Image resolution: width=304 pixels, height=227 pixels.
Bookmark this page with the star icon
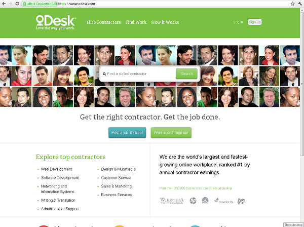coord(292,4)
